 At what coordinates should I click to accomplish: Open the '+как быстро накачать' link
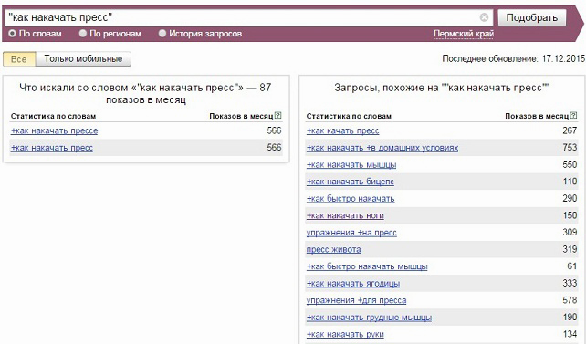tap(351, 199)
